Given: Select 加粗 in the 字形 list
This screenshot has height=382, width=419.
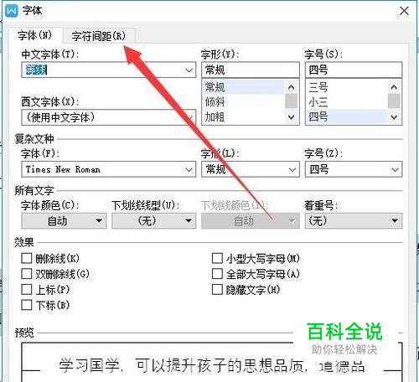Looking at the screenshot, I should tap(243, 116).
